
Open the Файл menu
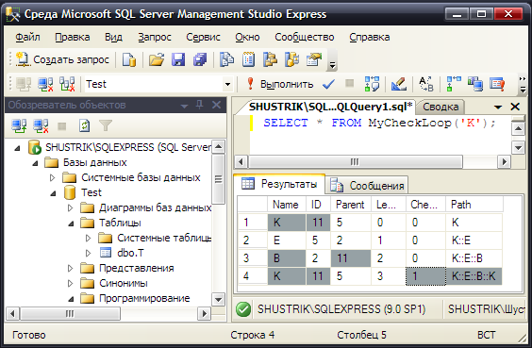[27, 37]
